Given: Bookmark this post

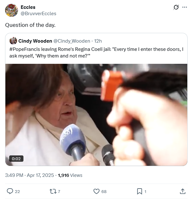Looking at the screenshot, I should [x=139, y=191].
